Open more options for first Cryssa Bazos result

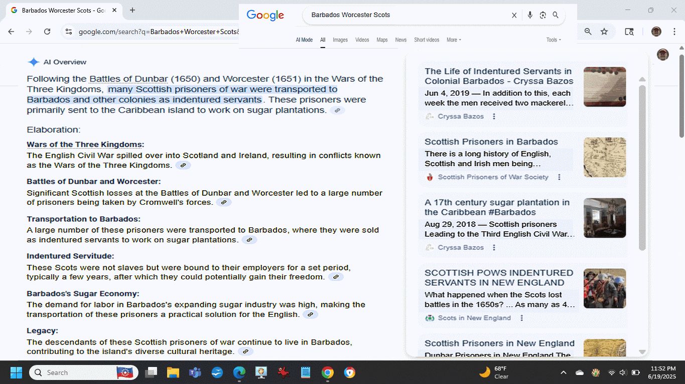tap(494, 116)
